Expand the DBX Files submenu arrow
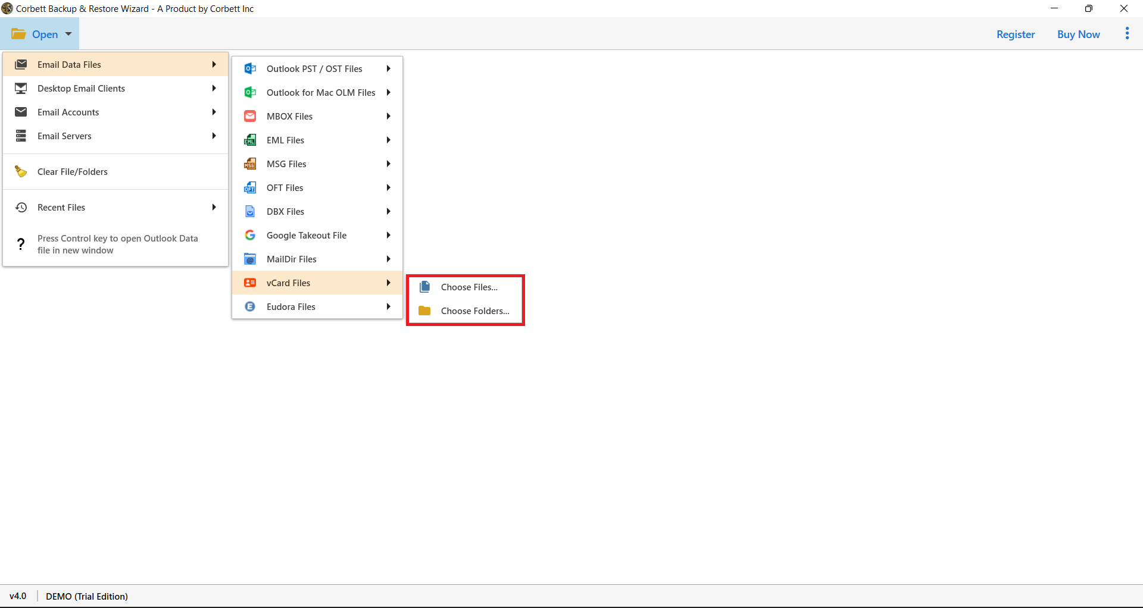Image resolution: width=1143 pixels, height=608 pixels. coord(388,211)
